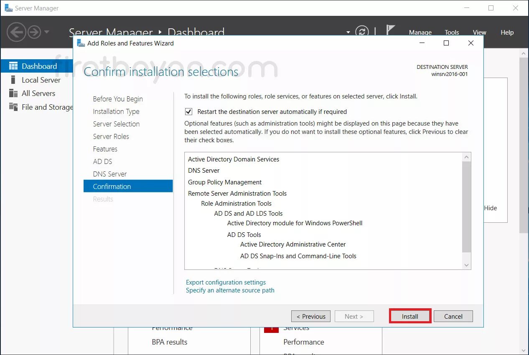Go to Features step
The image size is (529, 355).
(105, 149)
